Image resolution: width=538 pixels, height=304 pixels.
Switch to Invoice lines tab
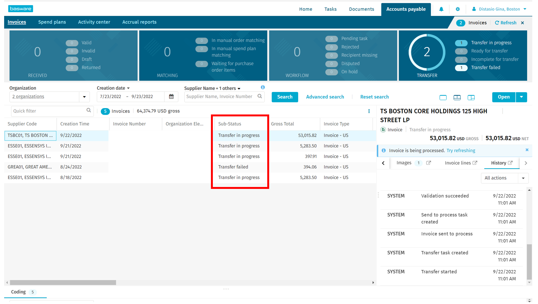pyautogui.click(x=458, y=163)
